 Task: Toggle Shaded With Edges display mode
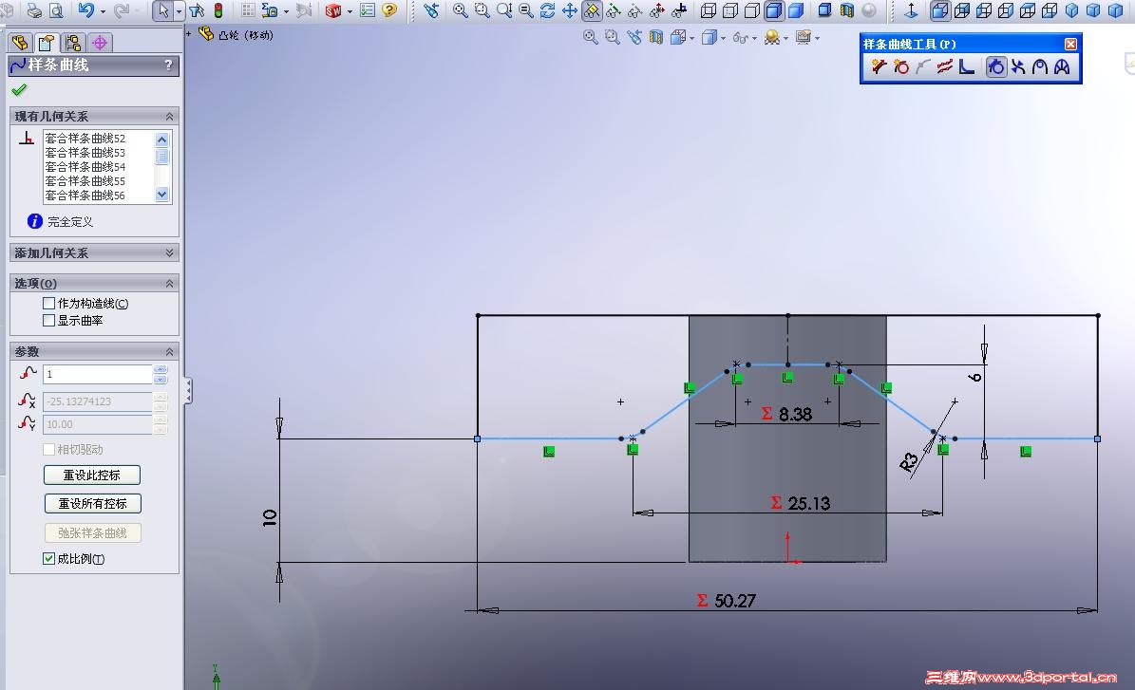click(x=774, y=10)
